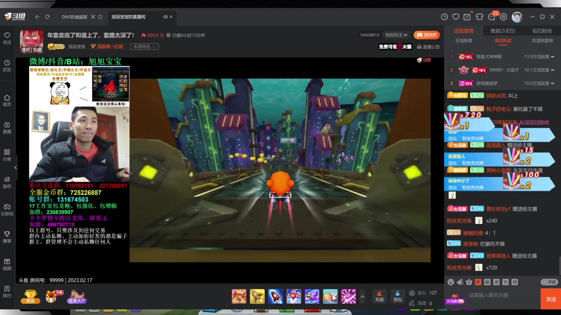Screen dimensions: 561x315
Task: Clear the DNF奶爸超哥 search text
Action: pos(93,17)
